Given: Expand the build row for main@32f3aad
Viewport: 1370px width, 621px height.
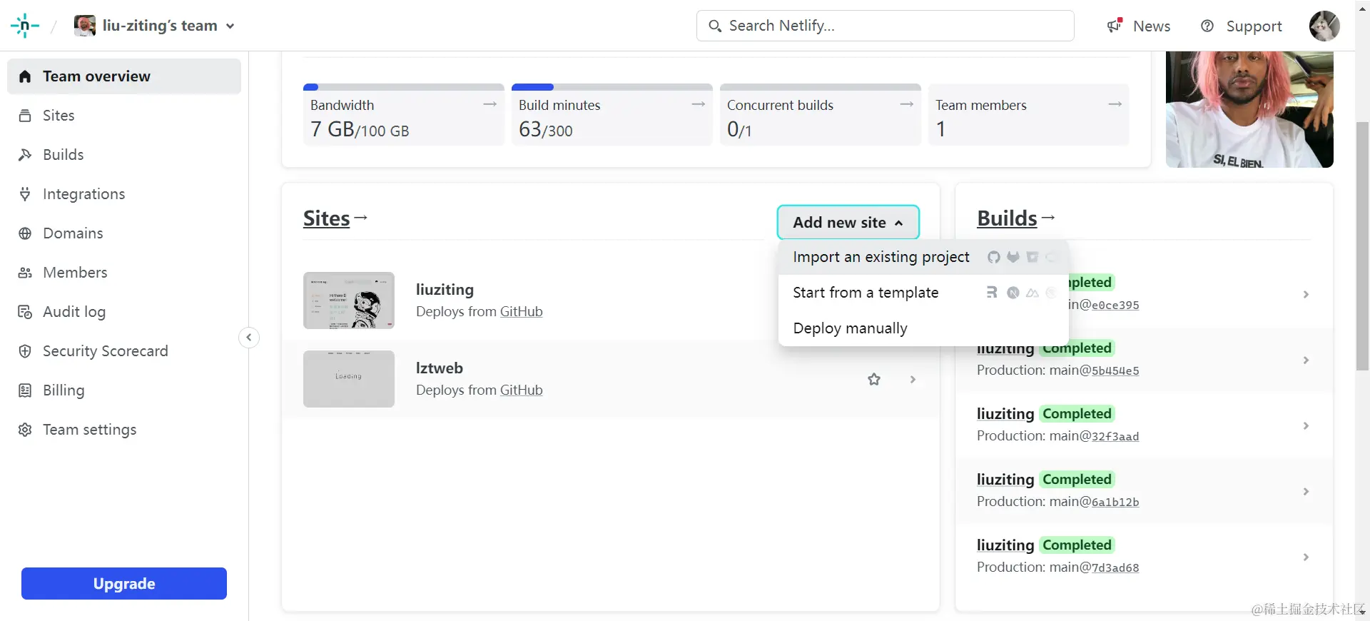Looking at the screenshot, I should (x=1306, y=425).
